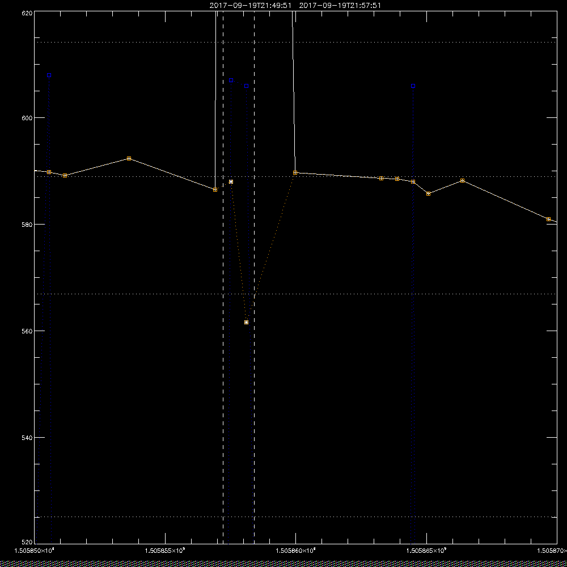The width and height of the screenshot is (567, 567).
Task: Click the 1.505850×10⁹ x-axis label
Action: click(34, 551)
